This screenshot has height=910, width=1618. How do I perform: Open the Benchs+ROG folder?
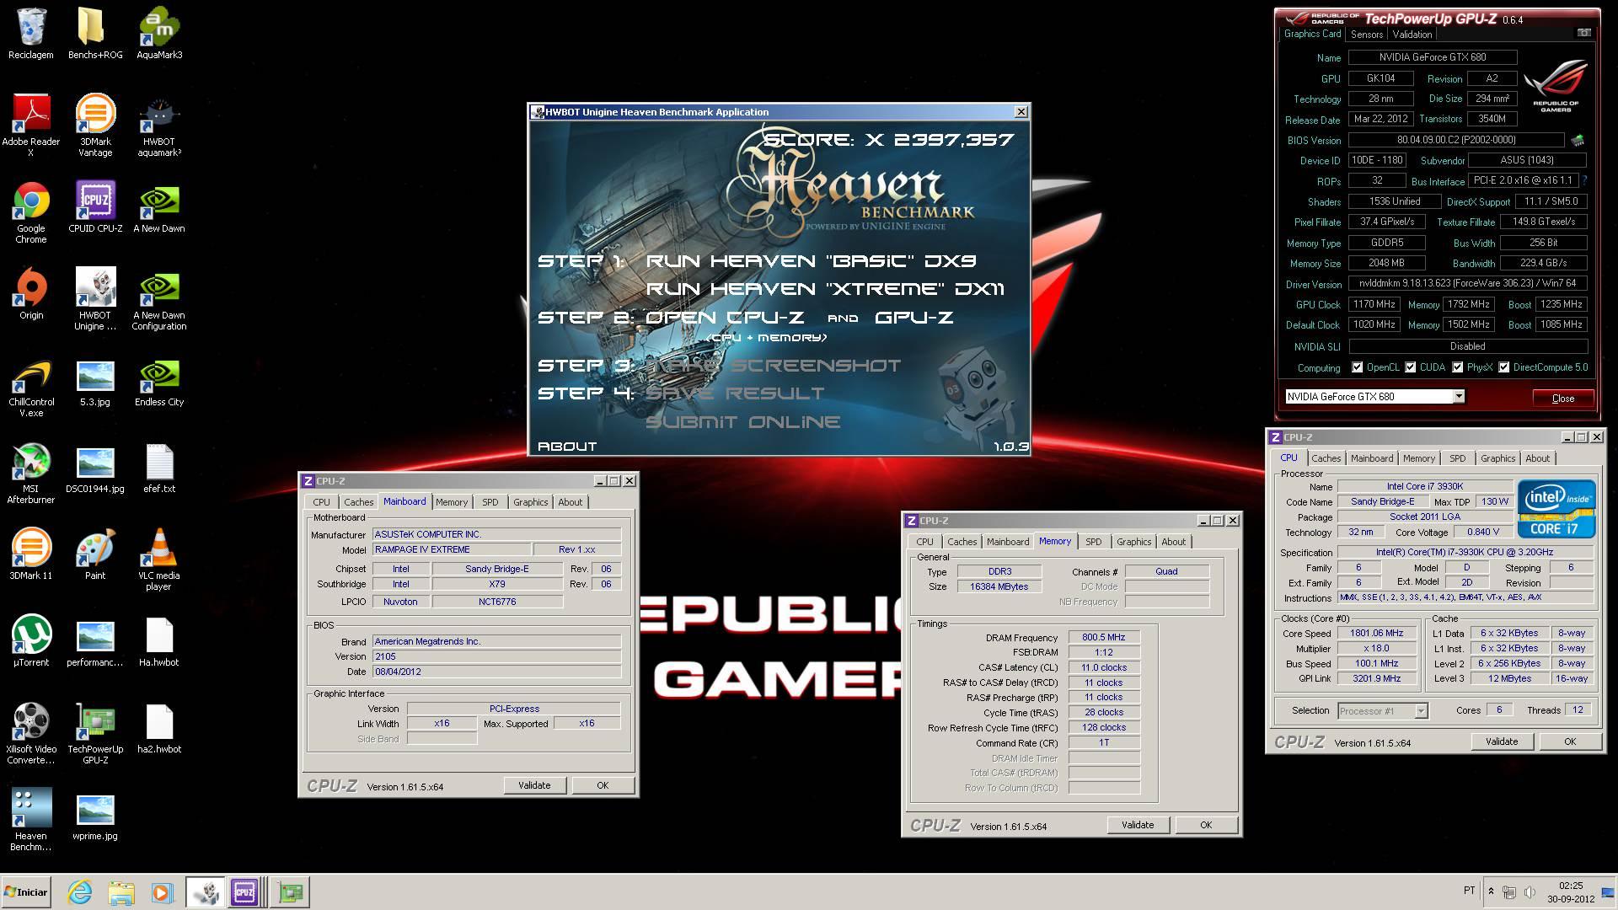coord(95,34)
